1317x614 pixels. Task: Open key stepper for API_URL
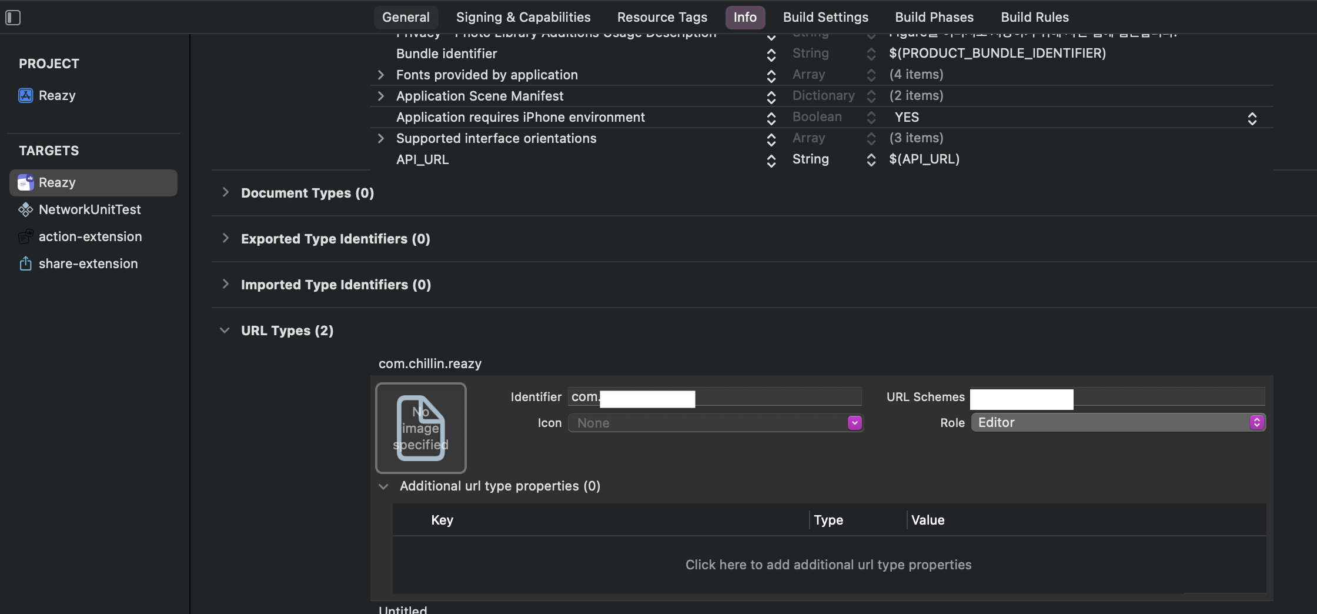[771, 161]
